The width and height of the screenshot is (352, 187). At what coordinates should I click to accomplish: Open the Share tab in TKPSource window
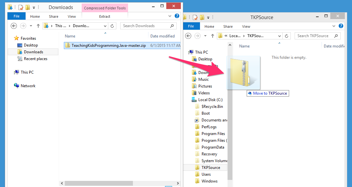(228, 26)
